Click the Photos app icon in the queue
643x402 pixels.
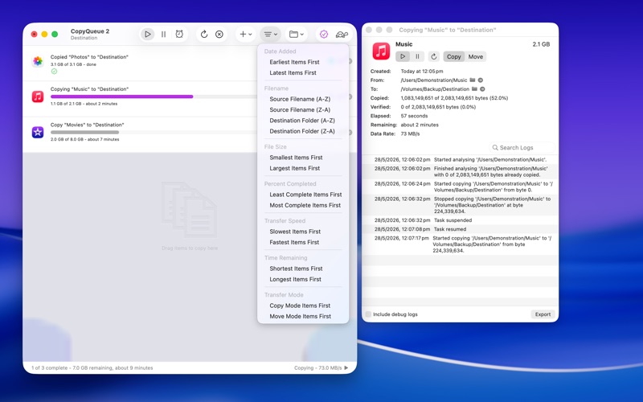coord(38,61)
